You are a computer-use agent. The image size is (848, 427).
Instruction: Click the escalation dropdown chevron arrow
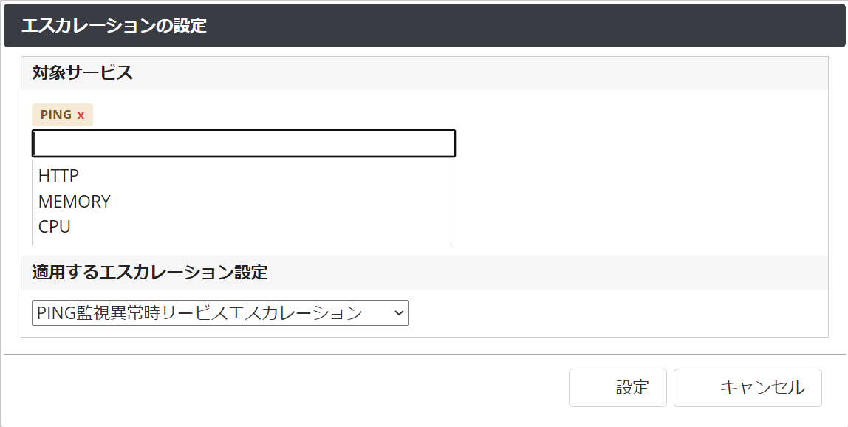(399, 313)
